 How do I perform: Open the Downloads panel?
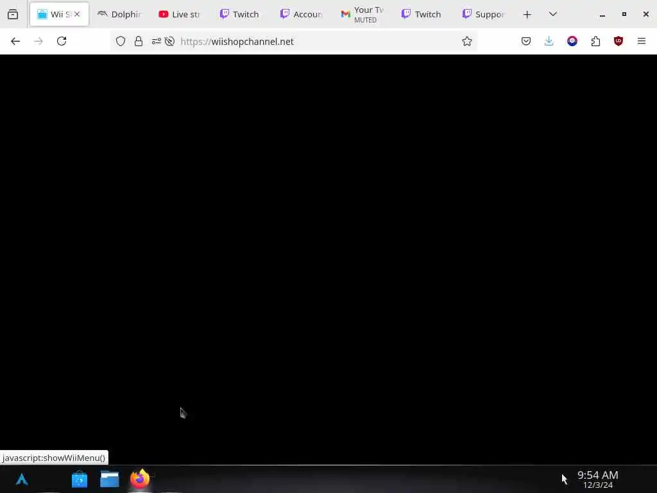click(549, 41)
